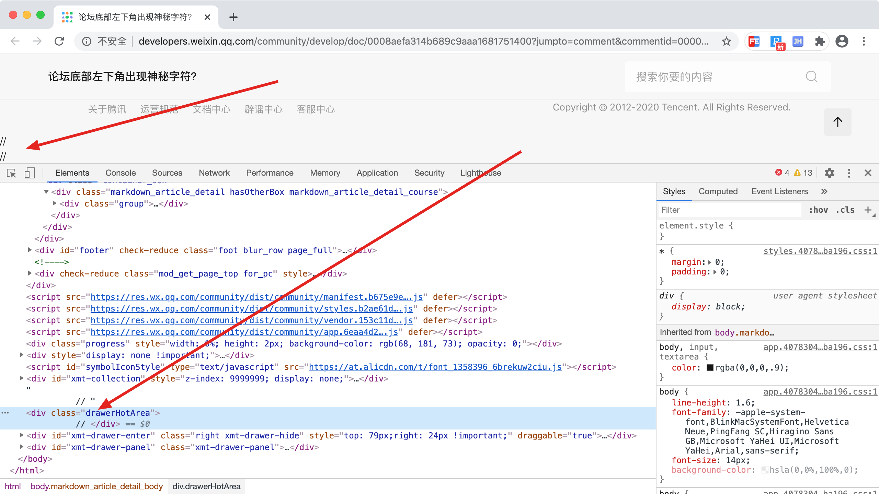Click the body color rgba swatch

click(710, 368)
